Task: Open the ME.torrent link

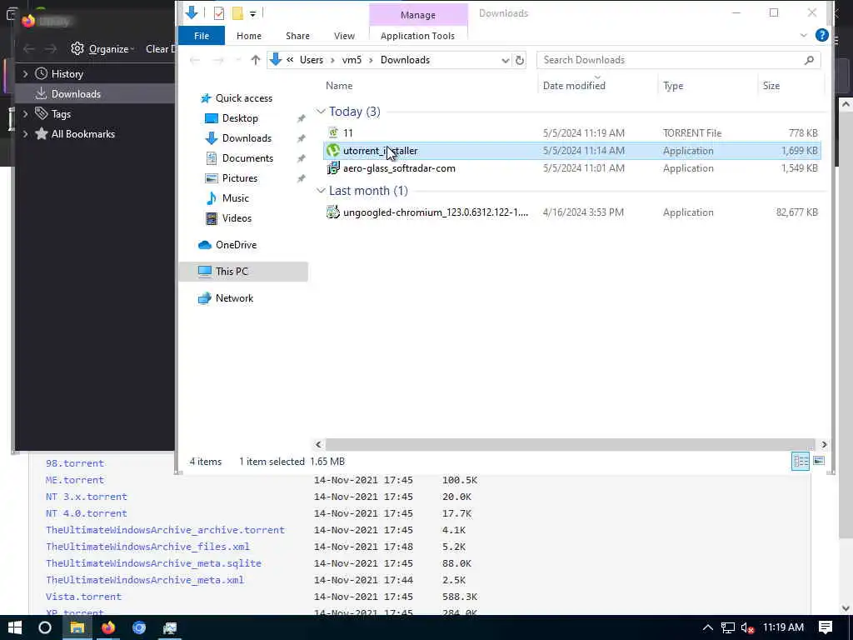Action: tap(75, 480)
